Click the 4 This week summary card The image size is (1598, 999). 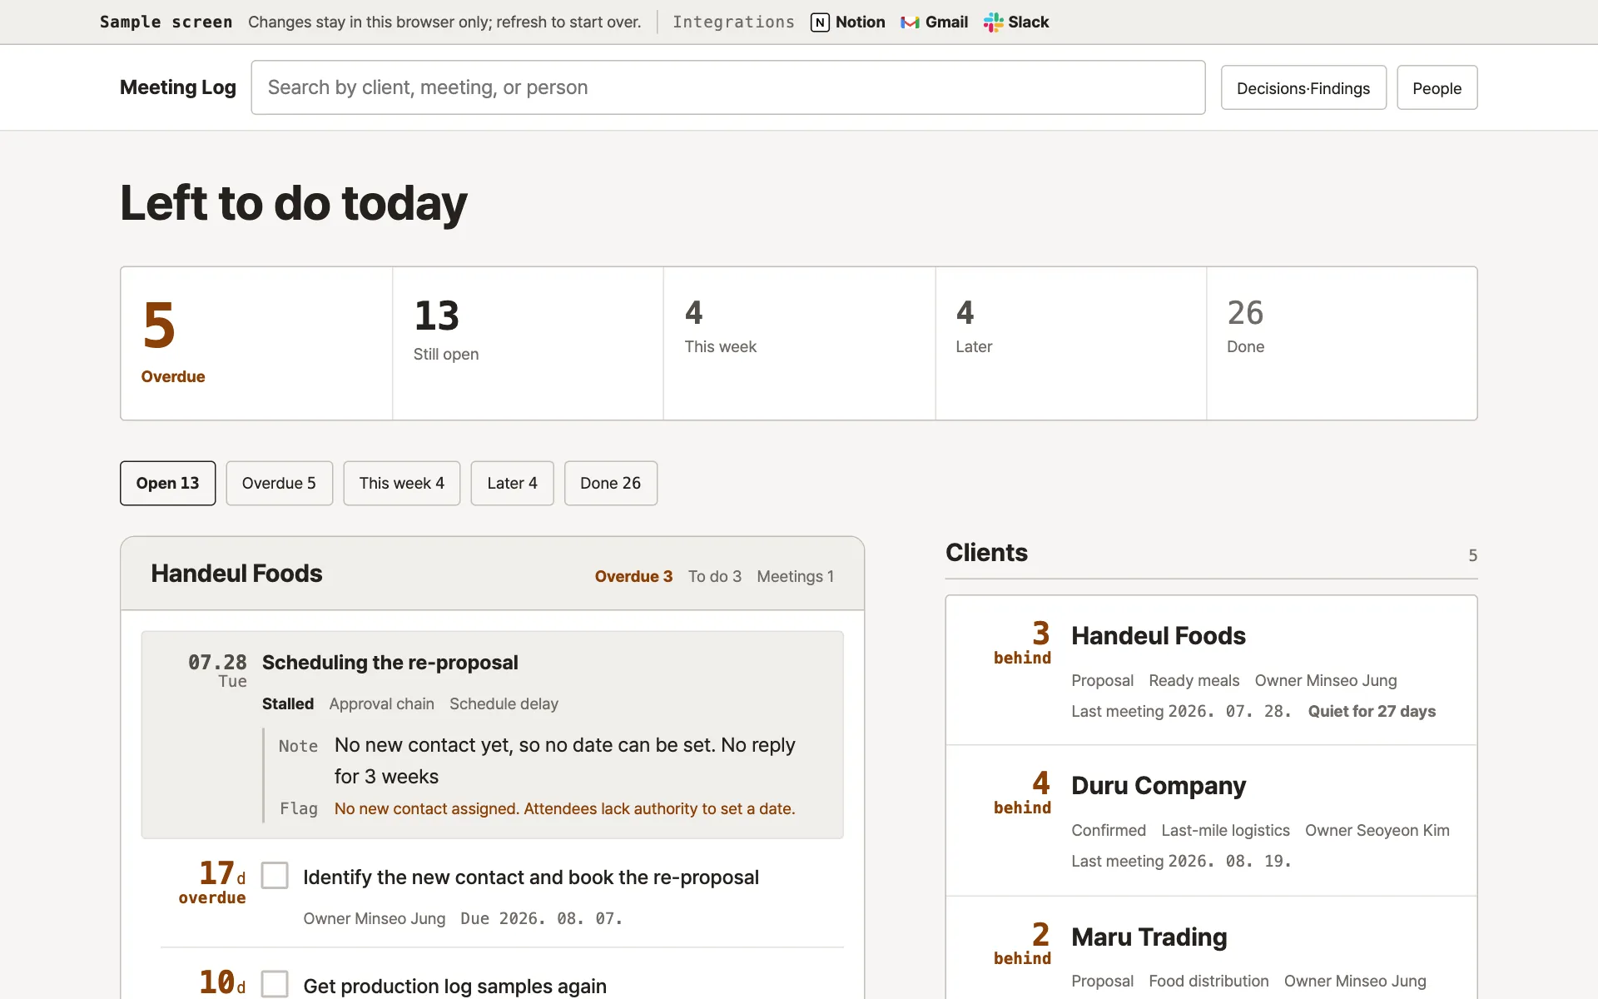pyautogui.click(x=799, y=343)
